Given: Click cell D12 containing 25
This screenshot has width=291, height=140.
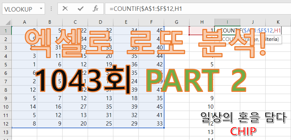Looking at the screenshot, I should click(100, 124).
